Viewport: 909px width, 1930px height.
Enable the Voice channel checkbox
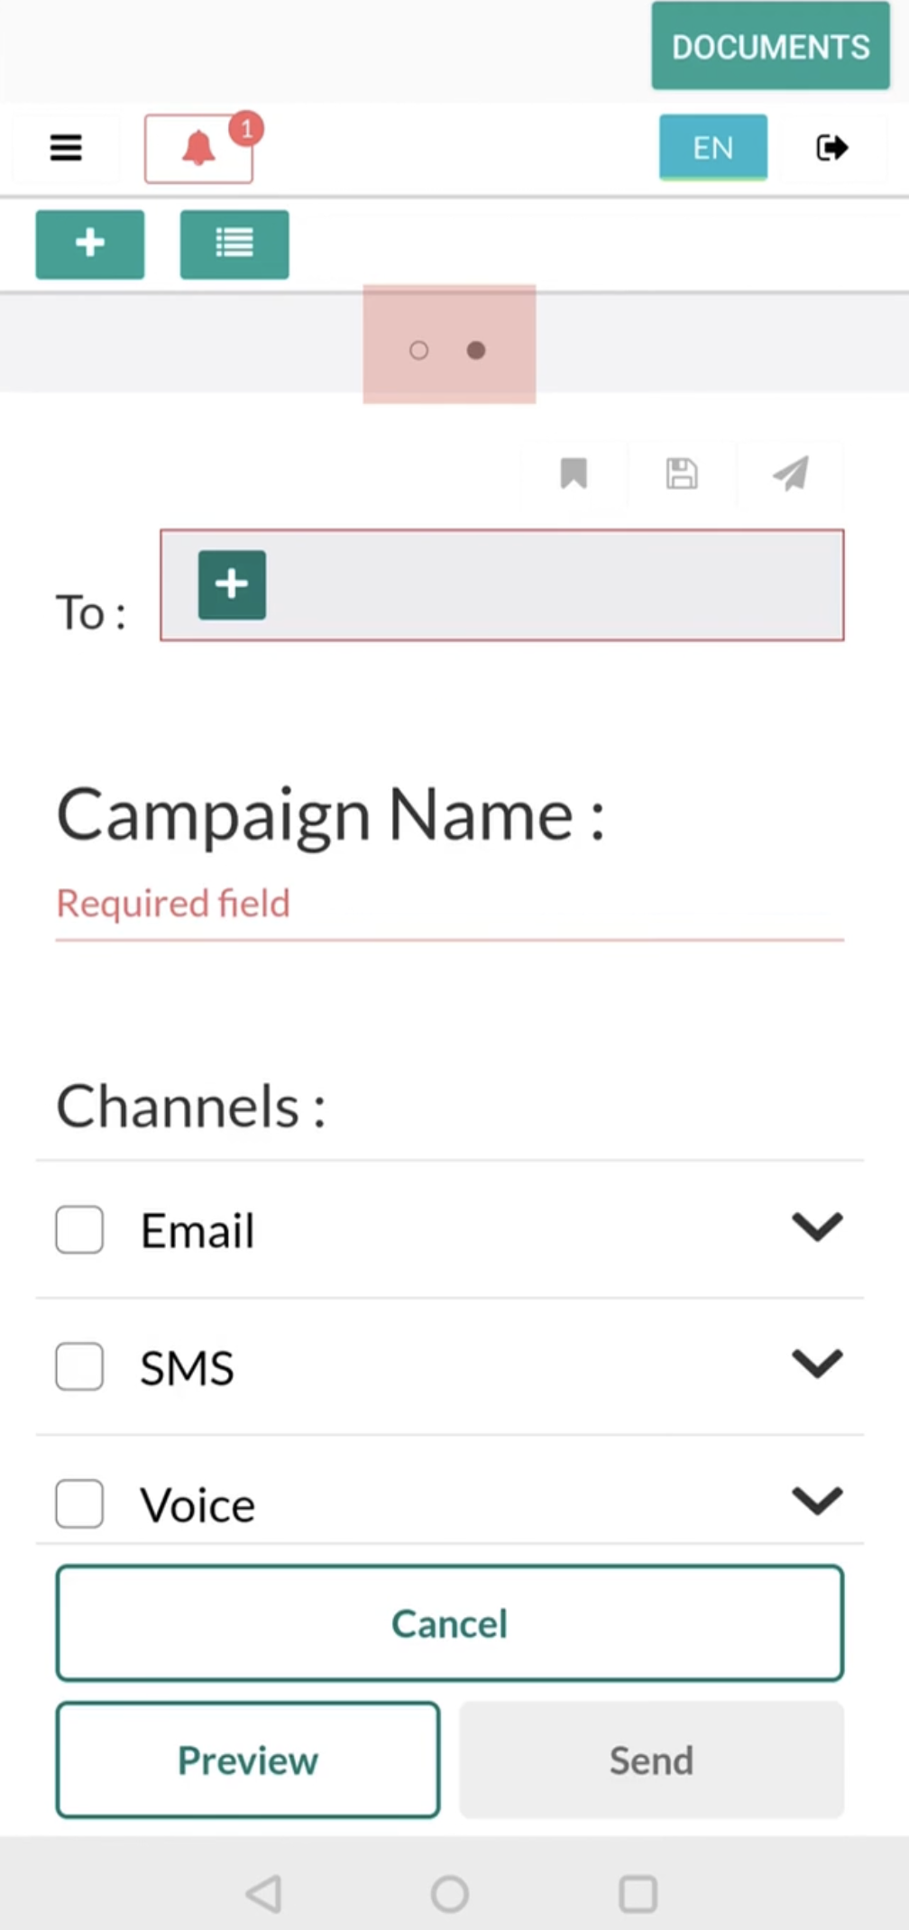(79, 1503)
